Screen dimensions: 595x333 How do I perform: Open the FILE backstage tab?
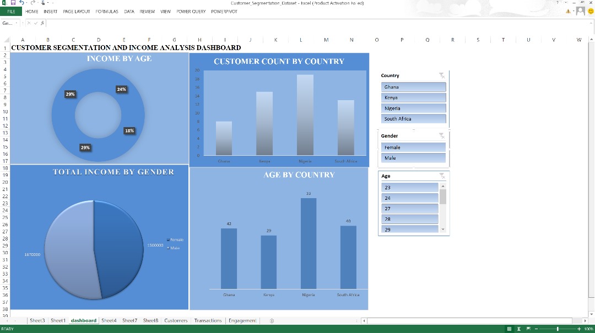click(11, 12)
